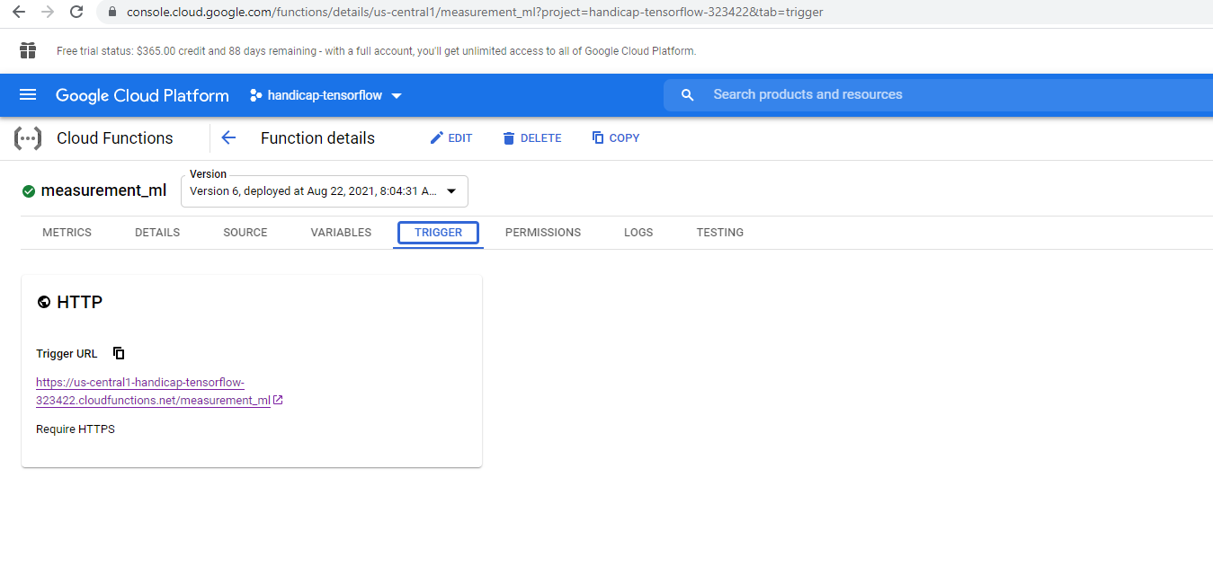The height and width of the screenshot is (575, 1213).
Task: Go back in browser history
Action: click(x=18, y=13)
